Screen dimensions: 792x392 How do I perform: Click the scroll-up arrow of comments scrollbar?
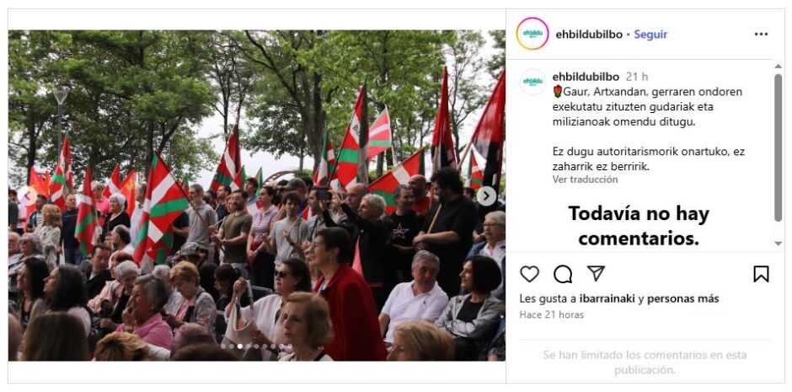778,67
